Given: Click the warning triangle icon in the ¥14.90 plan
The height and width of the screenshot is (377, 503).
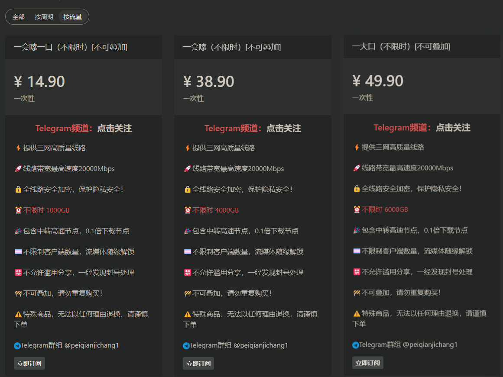Looking at the screenshot, I should (18, 314).
